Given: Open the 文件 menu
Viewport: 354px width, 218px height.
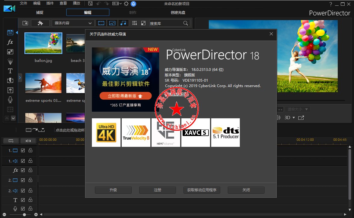Looking at the screenshot, I should pos(23,3).
